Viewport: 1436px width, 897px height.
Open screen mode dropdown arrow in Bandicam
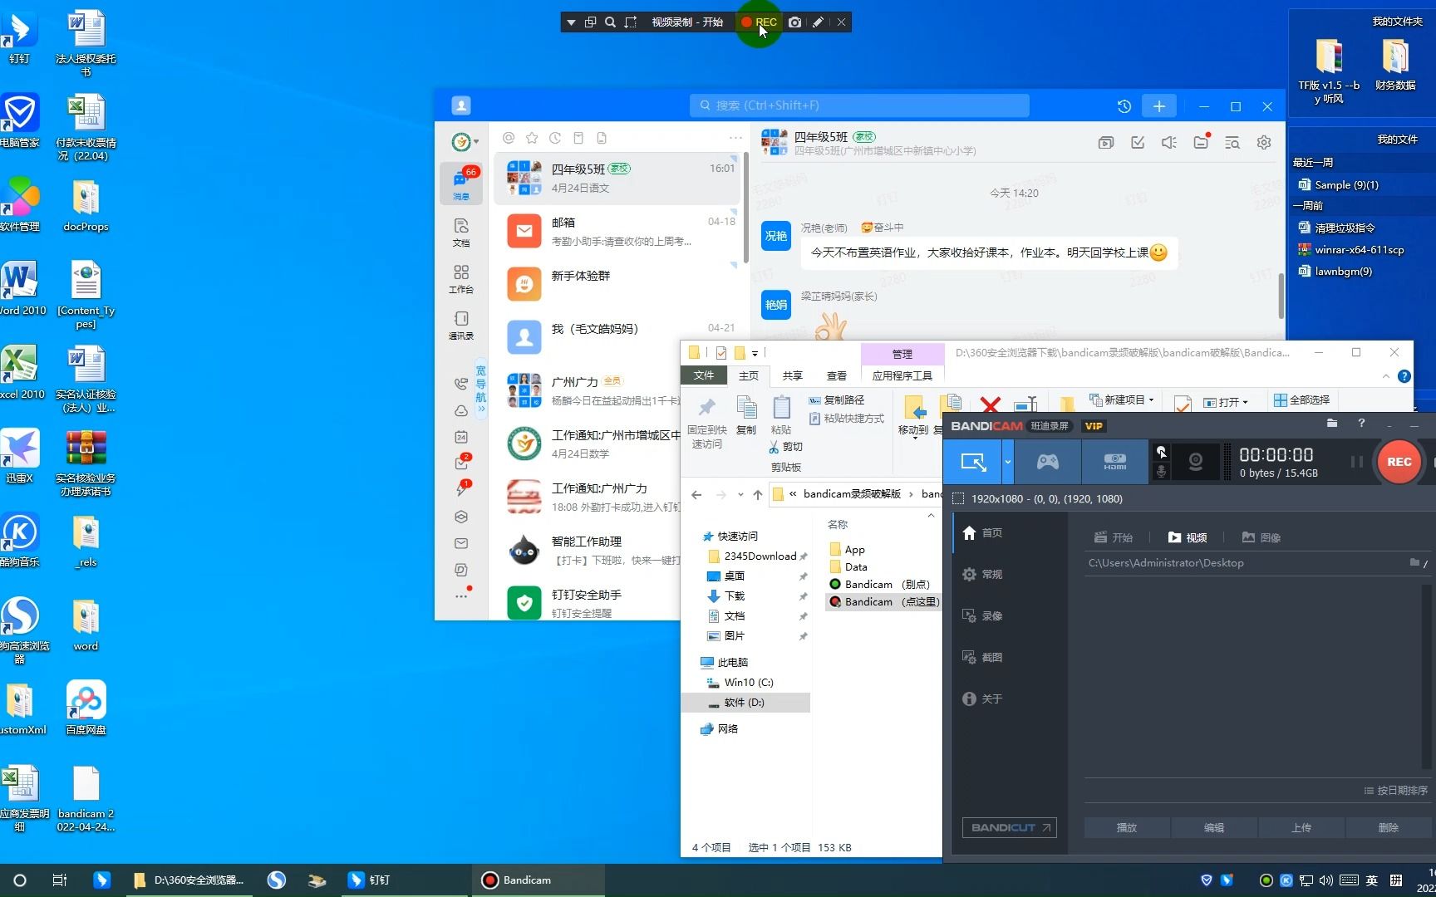pyautogui.click(x=1007, y=462)
